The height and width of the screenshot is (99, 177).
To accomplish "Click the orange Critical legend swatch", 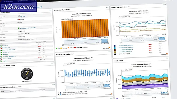I will click(68, 48).
